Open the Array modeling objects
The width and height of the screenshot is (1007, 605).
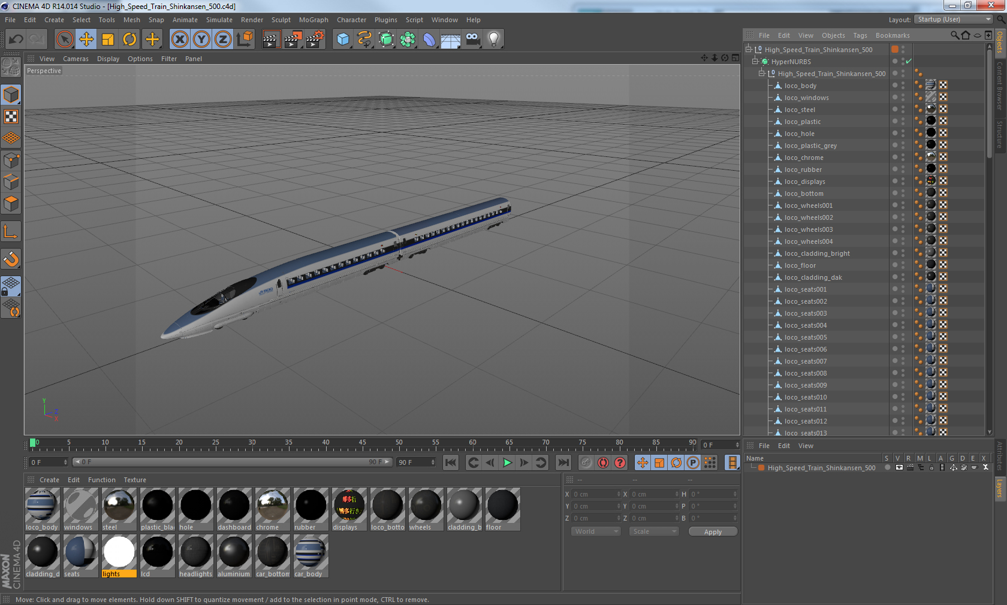(x=408, y=40)
